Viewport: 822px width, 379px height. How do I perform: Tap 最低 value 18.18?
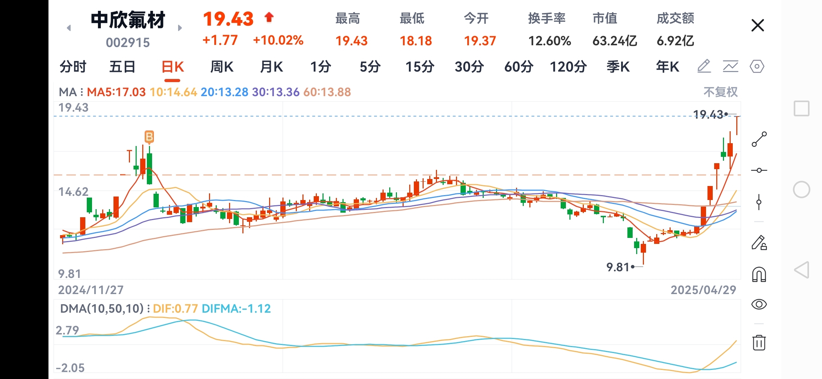point(416,41)
